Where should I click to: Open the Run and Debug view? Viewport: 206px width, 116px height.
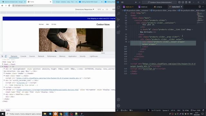point(118,26)
